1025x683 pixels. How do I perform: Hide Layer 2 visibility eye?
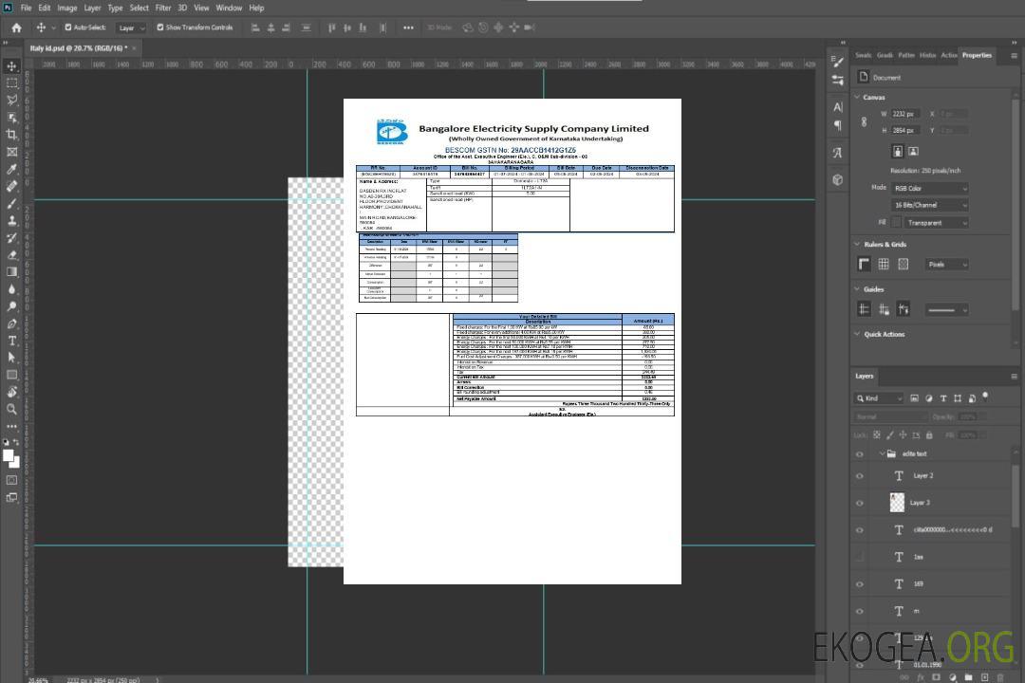pos(860,476)
